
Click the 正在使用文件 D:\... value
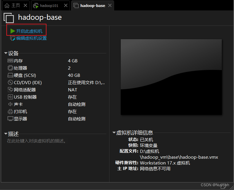[87, 82]
